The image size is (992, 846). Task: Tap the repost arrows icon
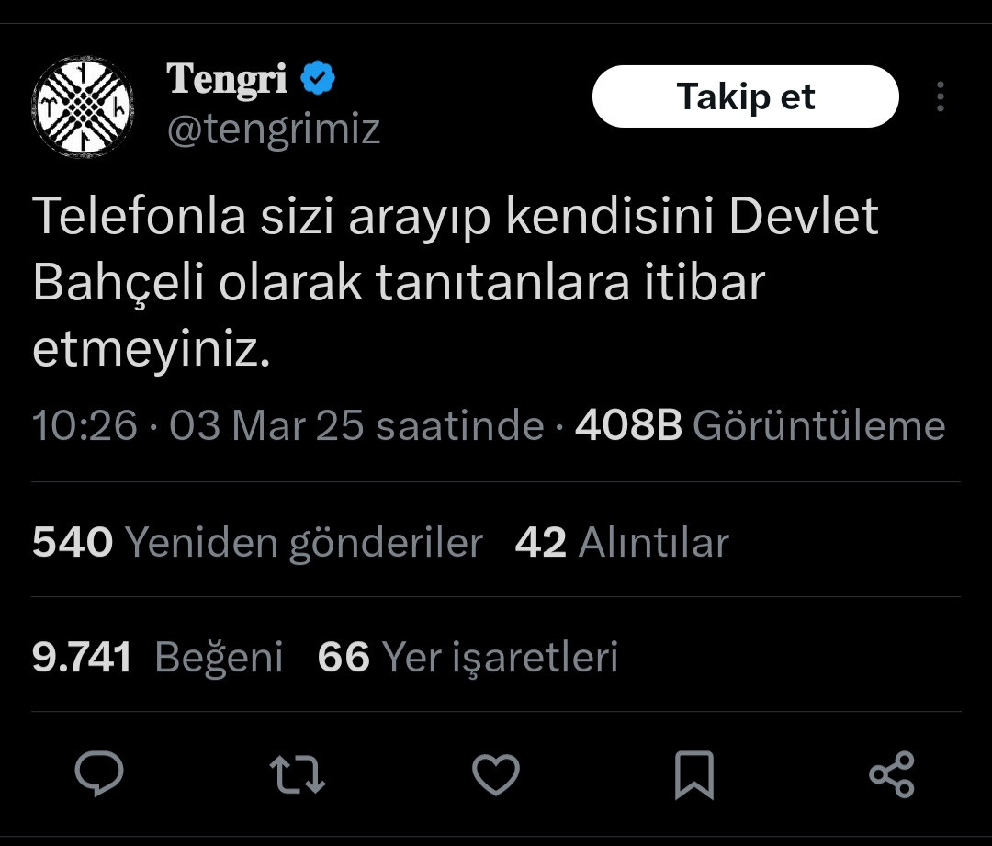299,774
